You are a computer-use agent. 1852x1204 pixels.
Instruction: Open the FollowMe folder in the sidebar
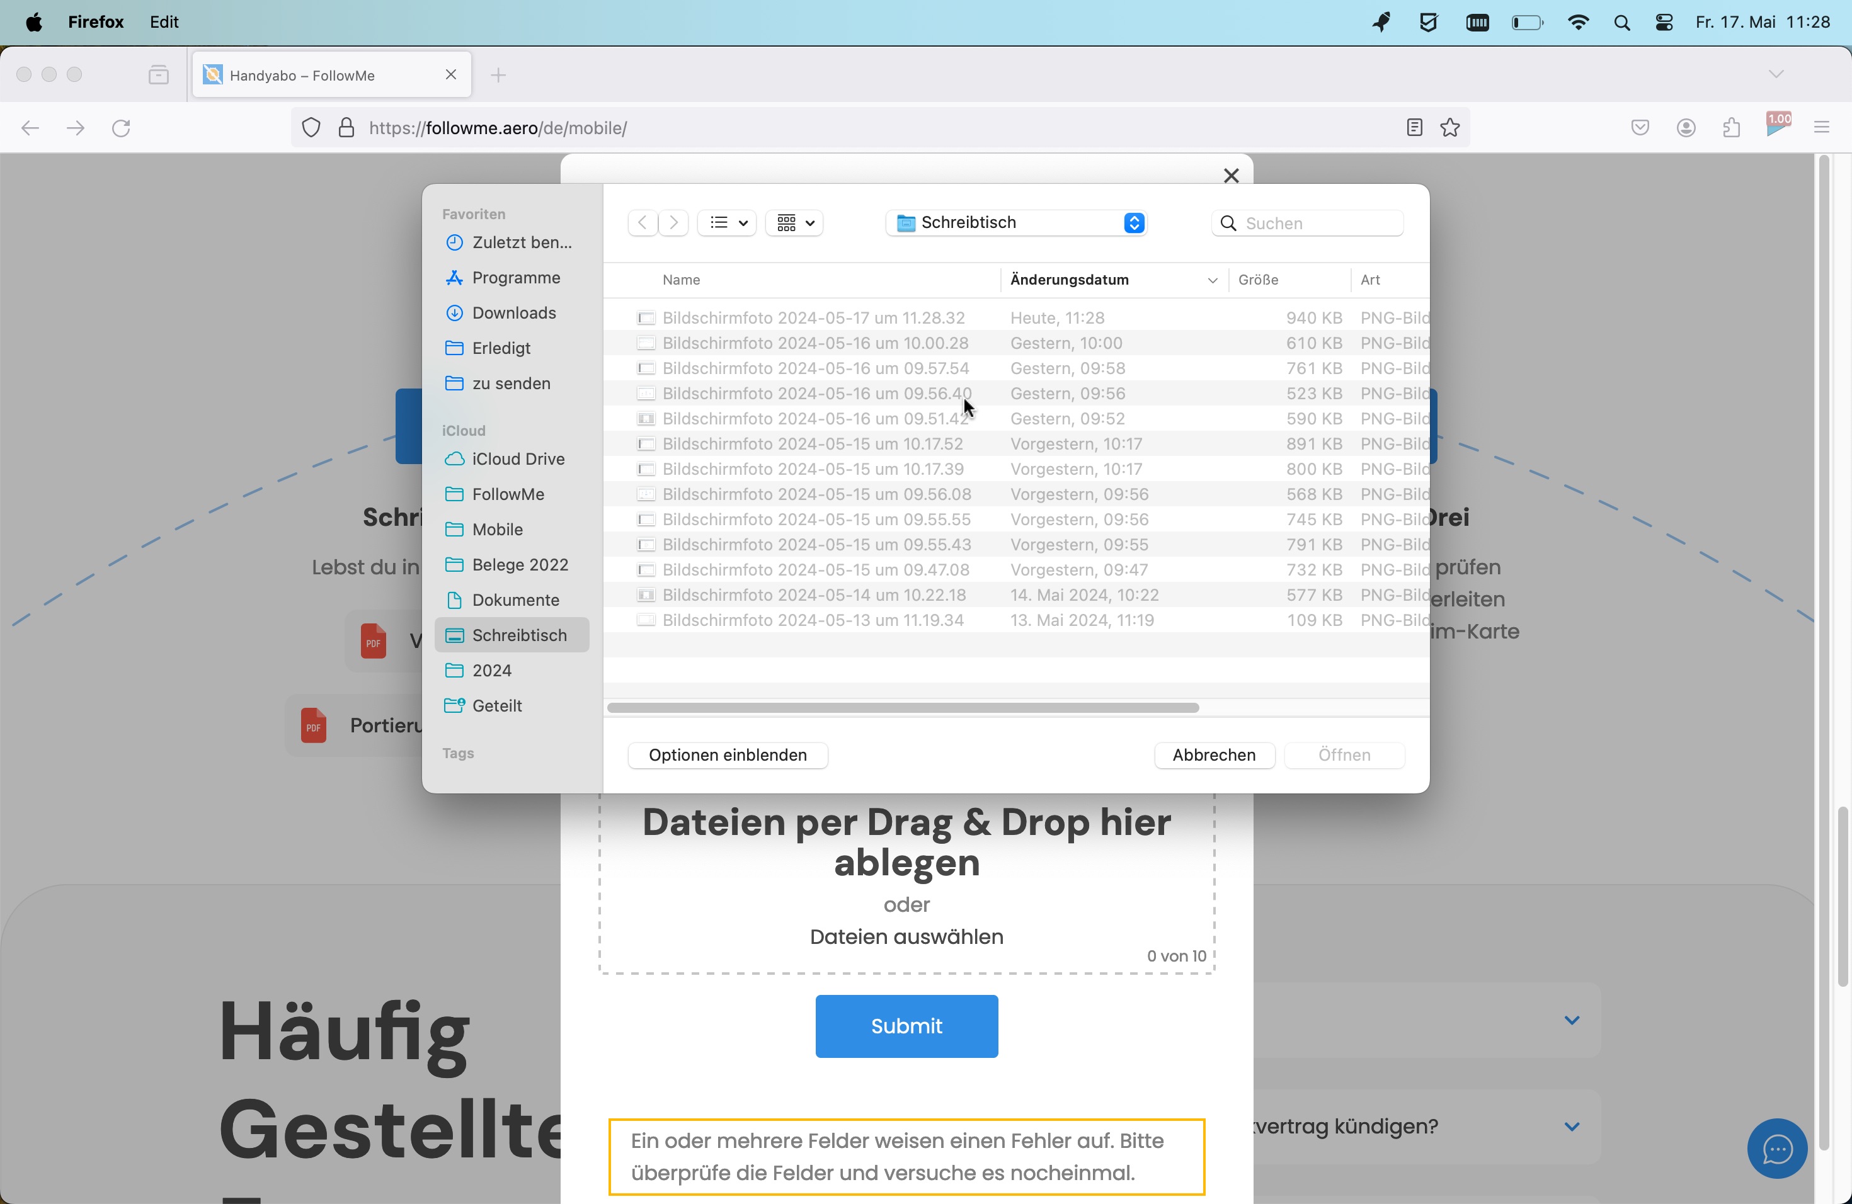[x=512, y=494]
